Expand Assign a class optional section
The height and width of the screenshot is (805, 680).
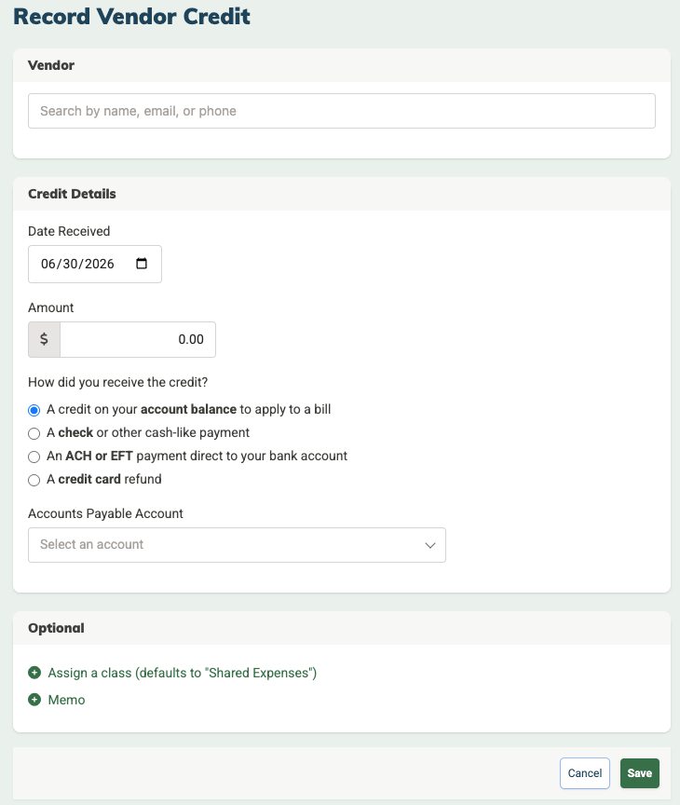pyautogui.click(x=183, y=673)
